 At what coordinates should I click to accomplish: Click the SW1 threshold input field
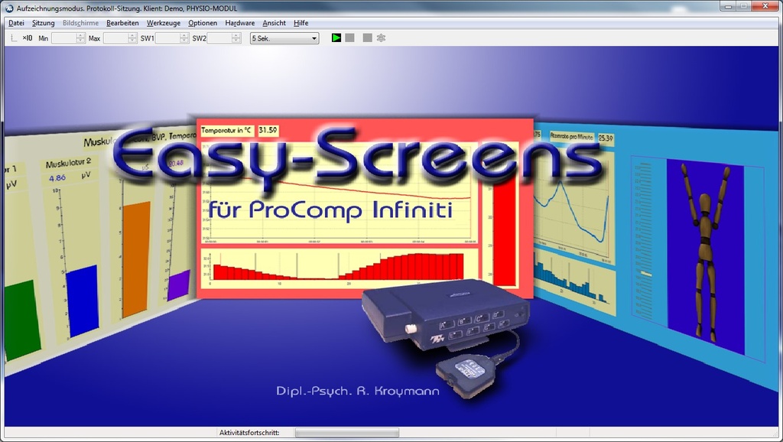tap(167, 38)
